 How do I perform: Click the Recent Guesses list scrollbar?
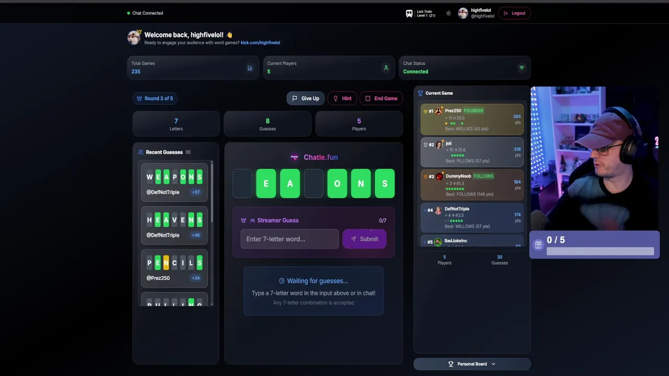(x=212, y=193)
